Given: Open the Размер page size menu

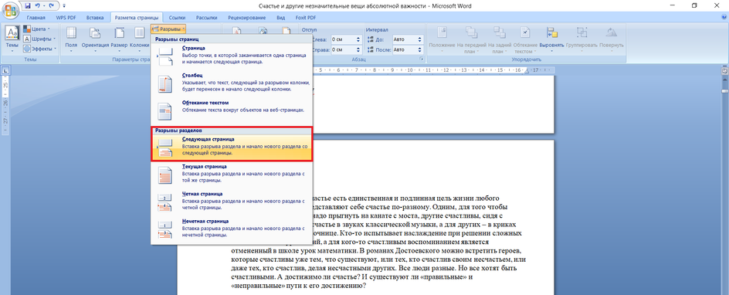Looking at the screenshot, I should click(120, 39).
